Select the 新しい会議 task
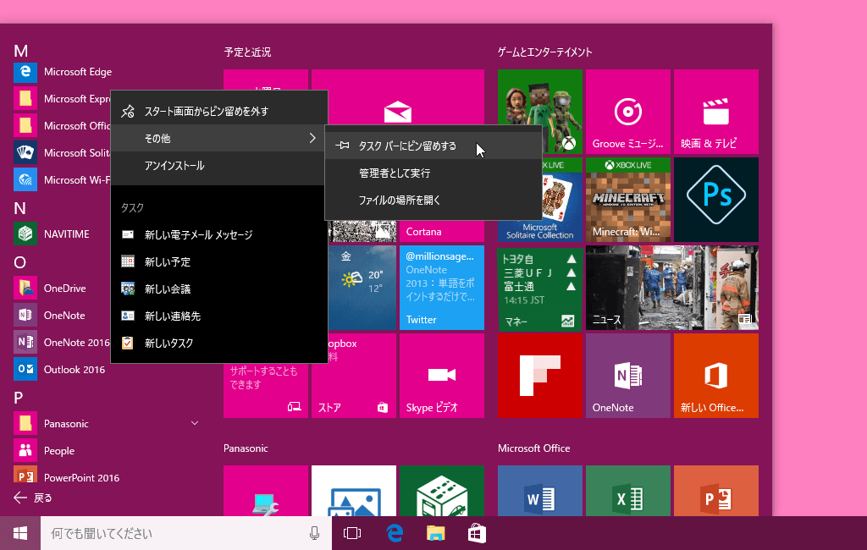 click(x=219, y=289)
